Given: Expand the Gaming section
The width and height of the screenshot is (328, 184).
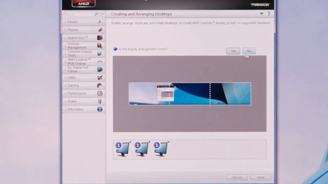Looking at the screenshot, I should pyautogui.click(x=84, y=85).
